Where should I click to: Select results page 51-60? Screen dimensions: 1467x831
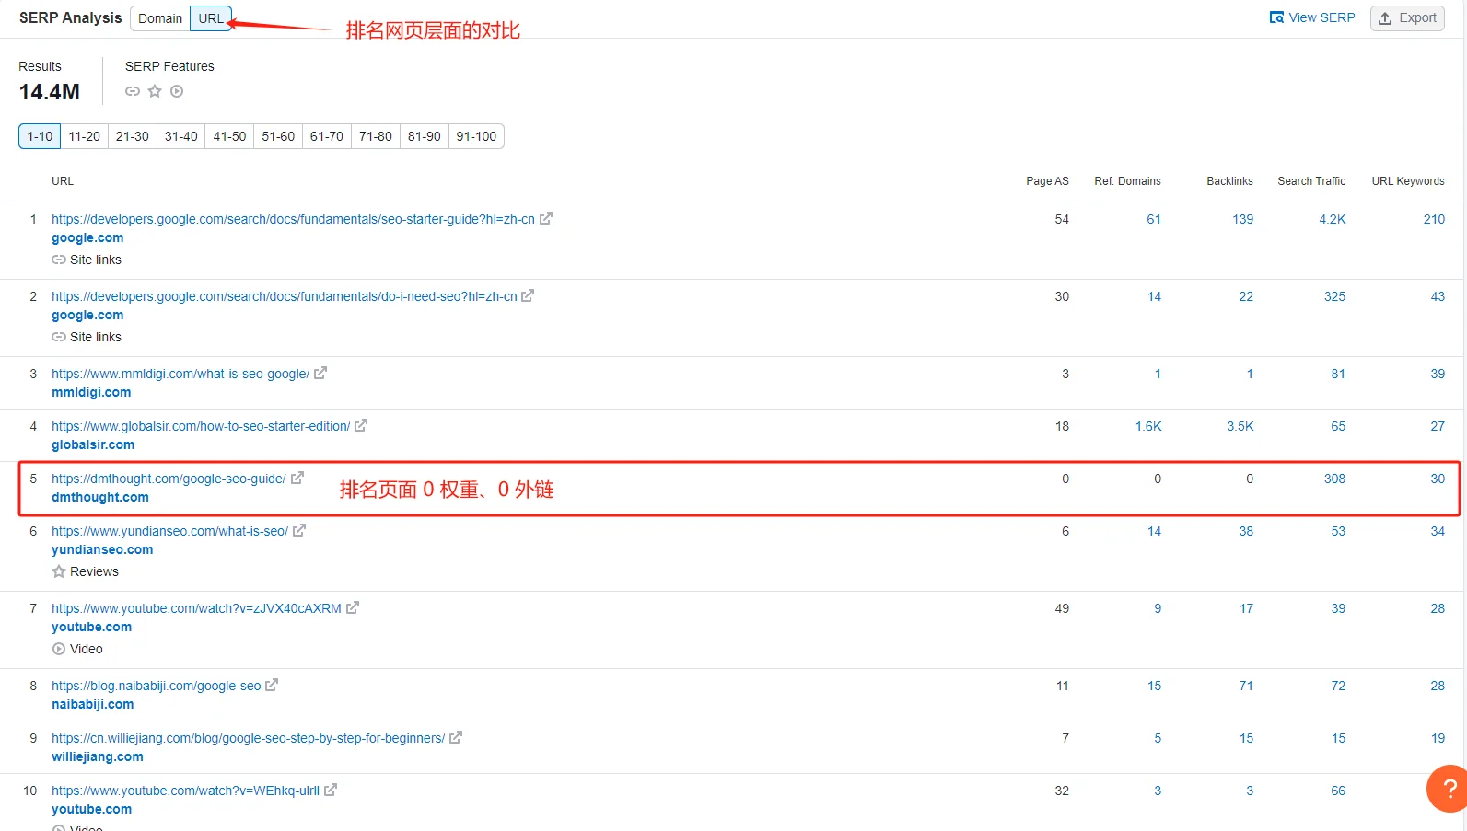pos(278,136)
